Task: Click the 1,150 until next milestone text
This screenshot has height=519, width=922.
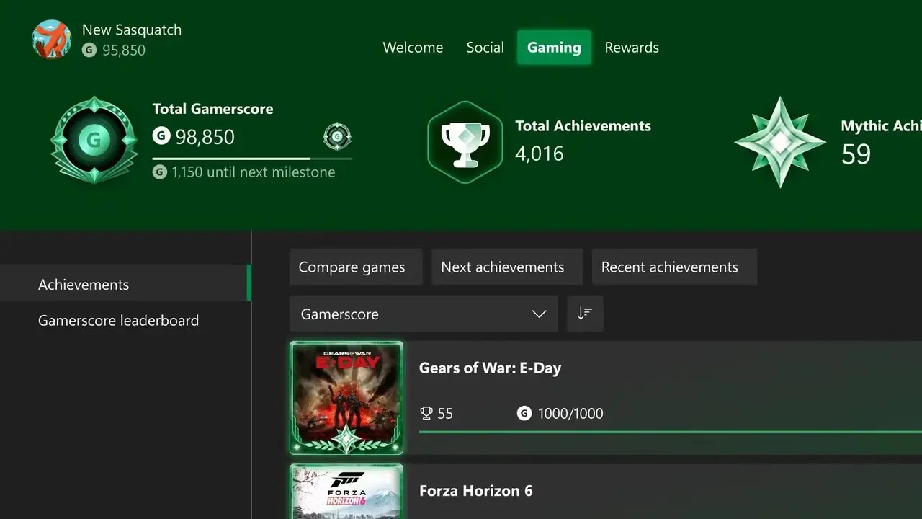Action: click(x=254, y=172)
